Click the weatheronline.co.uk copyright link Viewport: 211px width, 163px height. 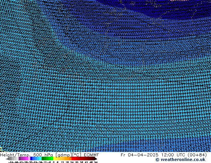pos(180,160)
